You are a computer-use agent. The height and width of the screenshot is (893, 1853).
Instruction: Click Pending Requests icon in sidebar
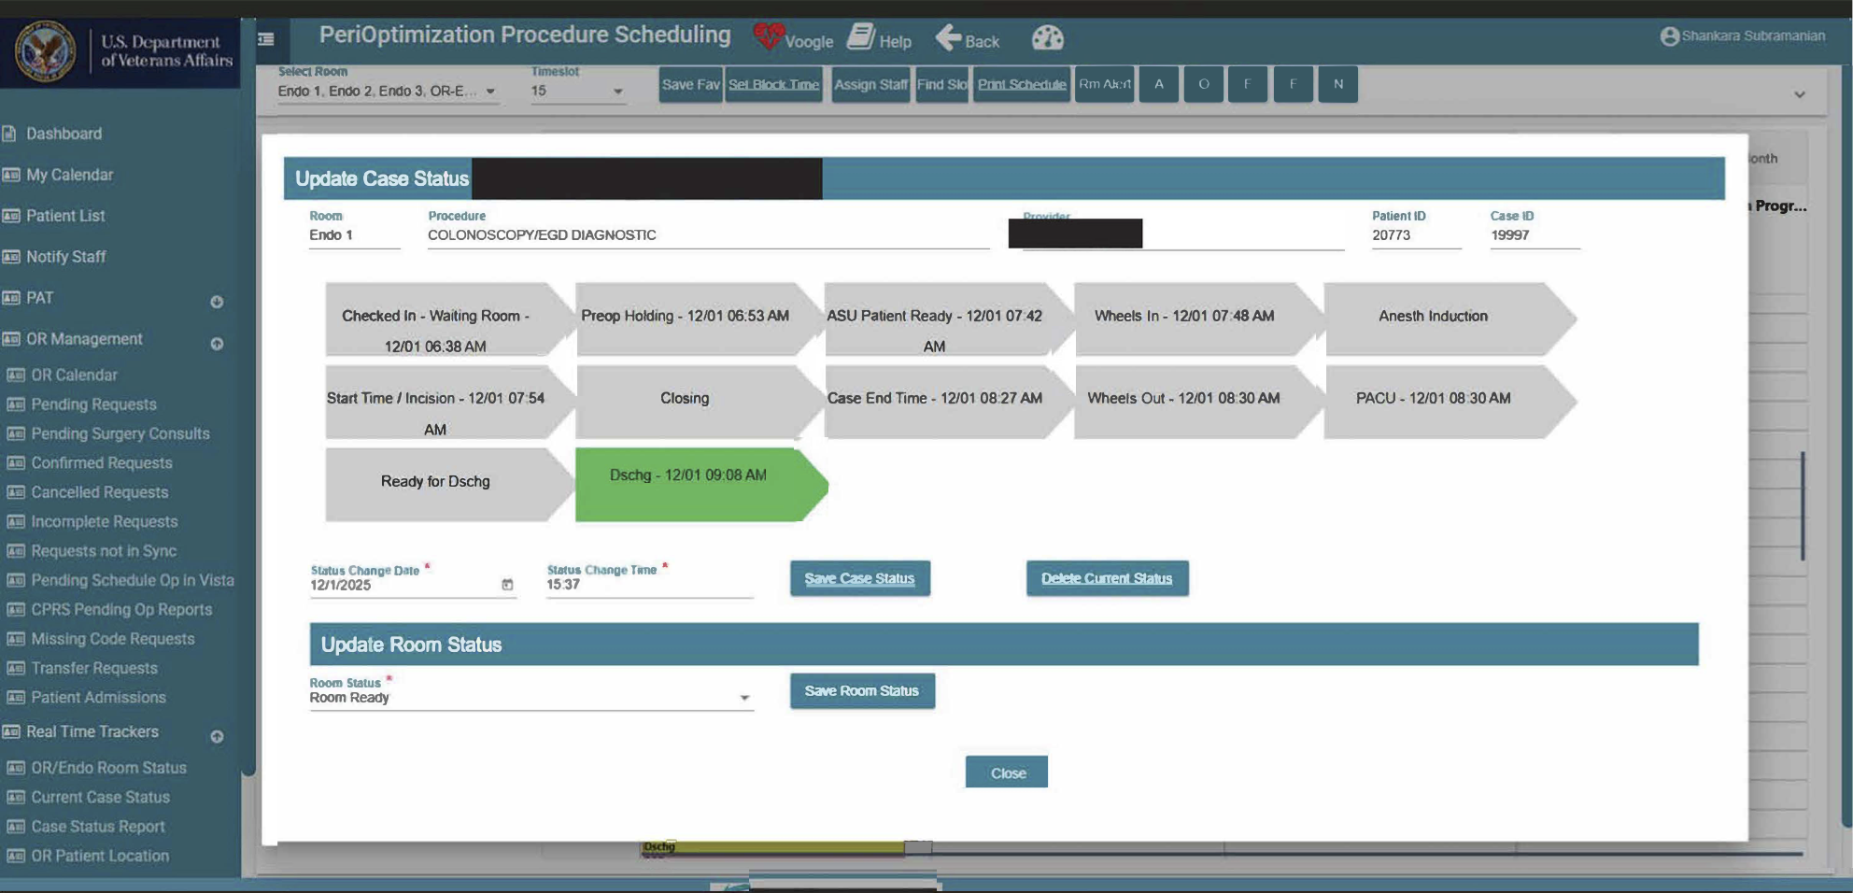pos(15,404)
